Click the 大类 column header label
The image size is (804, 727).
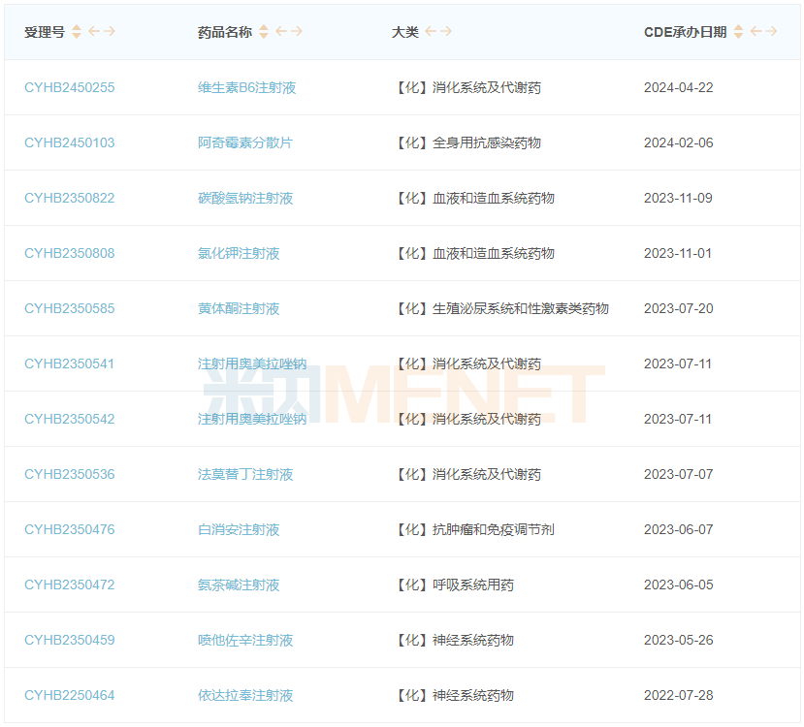click(x=405, y=32)
